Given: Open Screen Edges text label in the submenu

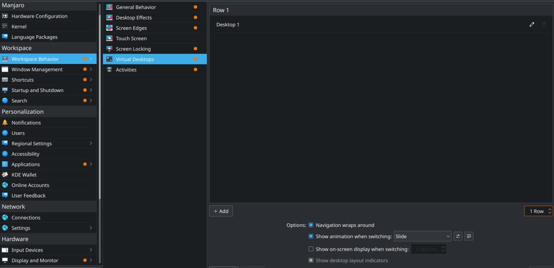Looking at the screenshot, I should coord(131,28).
